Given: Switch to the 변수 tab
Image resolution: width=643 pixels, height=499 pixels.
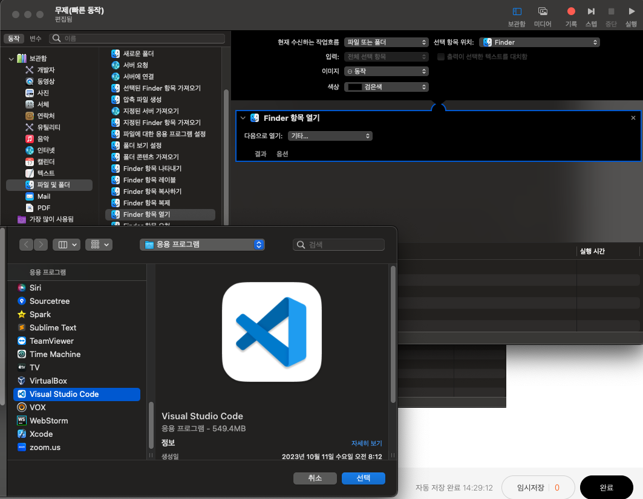Looking at the screenshot, I should [x=35, y=39].
